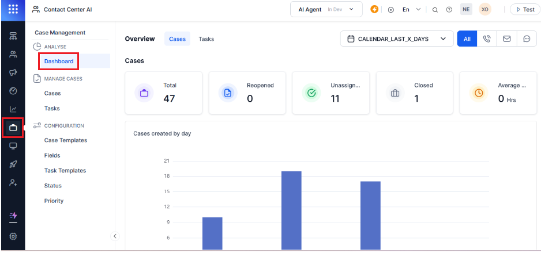Open the analytics line chart sidebar icon

pos(13,109)
